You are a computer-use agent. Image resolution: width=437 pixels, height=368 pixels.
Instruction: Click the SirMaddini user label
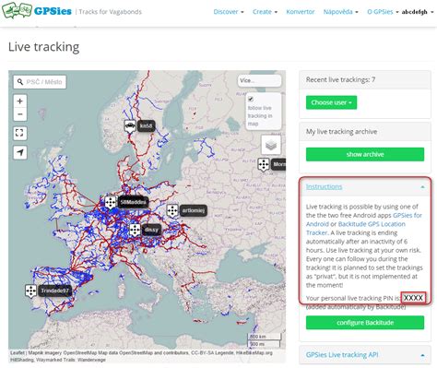(133, 202)
